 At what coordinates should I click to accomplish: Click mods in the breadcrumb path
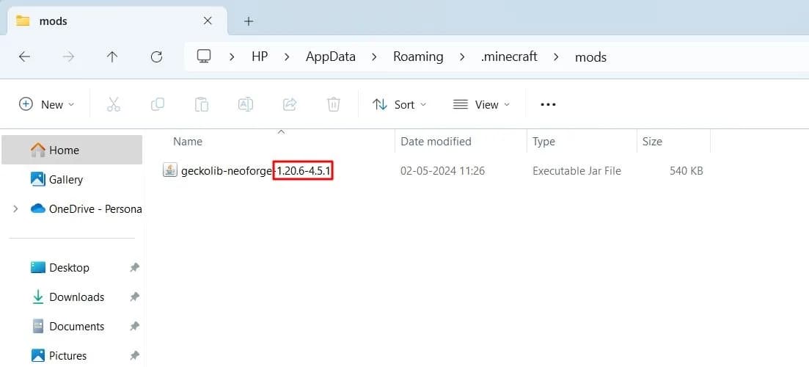[x=590, y=57]
